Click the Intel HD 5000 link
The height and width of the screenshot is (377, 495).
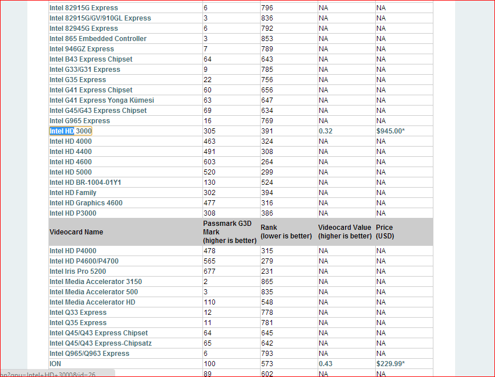coord(71,172)
